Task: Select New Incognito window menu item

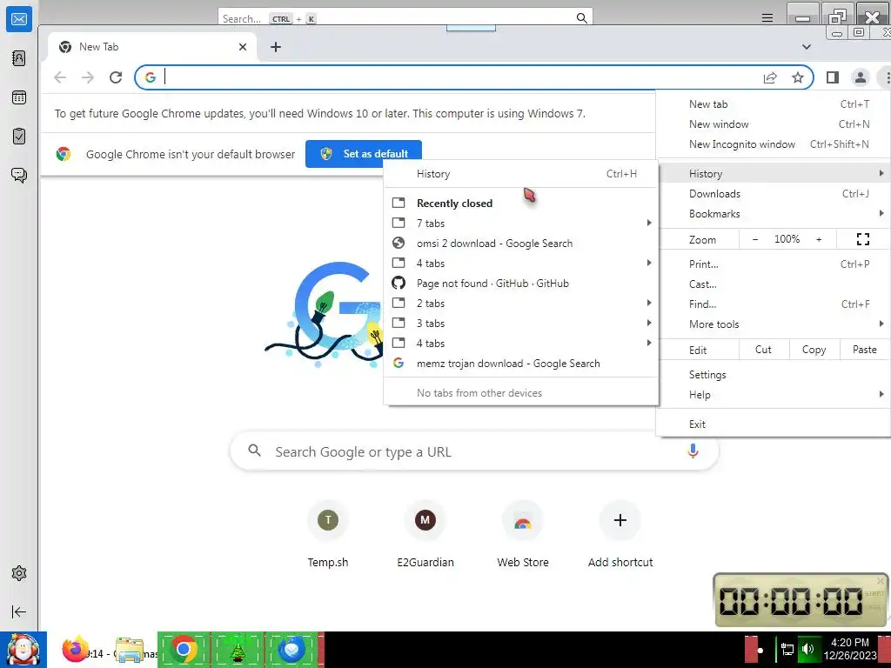Action: pyautogui.click(x=774, y=144)
